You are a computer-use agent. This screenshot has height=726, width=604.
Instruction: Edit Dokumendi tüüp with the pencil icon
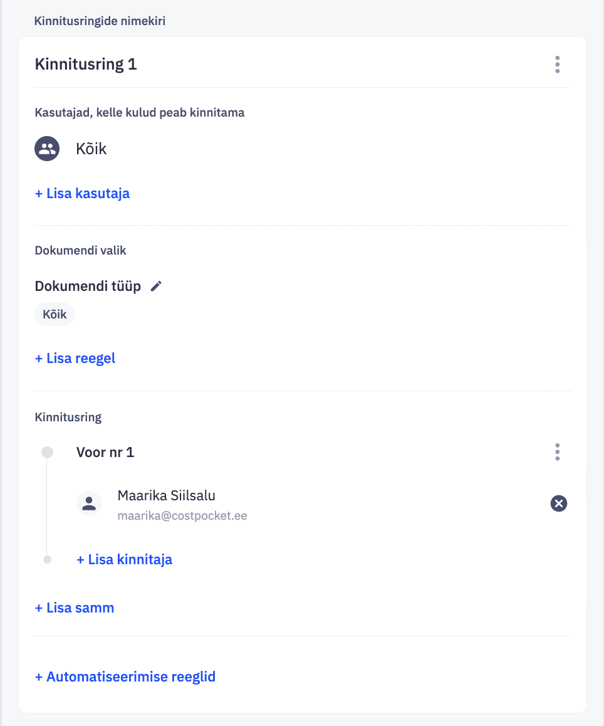[156, 287]
